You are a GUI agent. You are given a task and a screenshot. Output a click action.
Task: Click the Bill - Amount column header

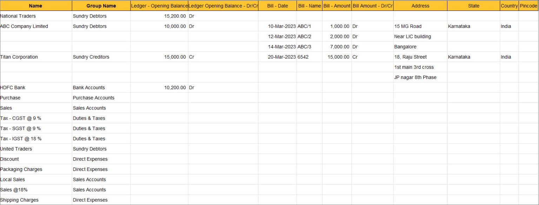click(337, 6)
